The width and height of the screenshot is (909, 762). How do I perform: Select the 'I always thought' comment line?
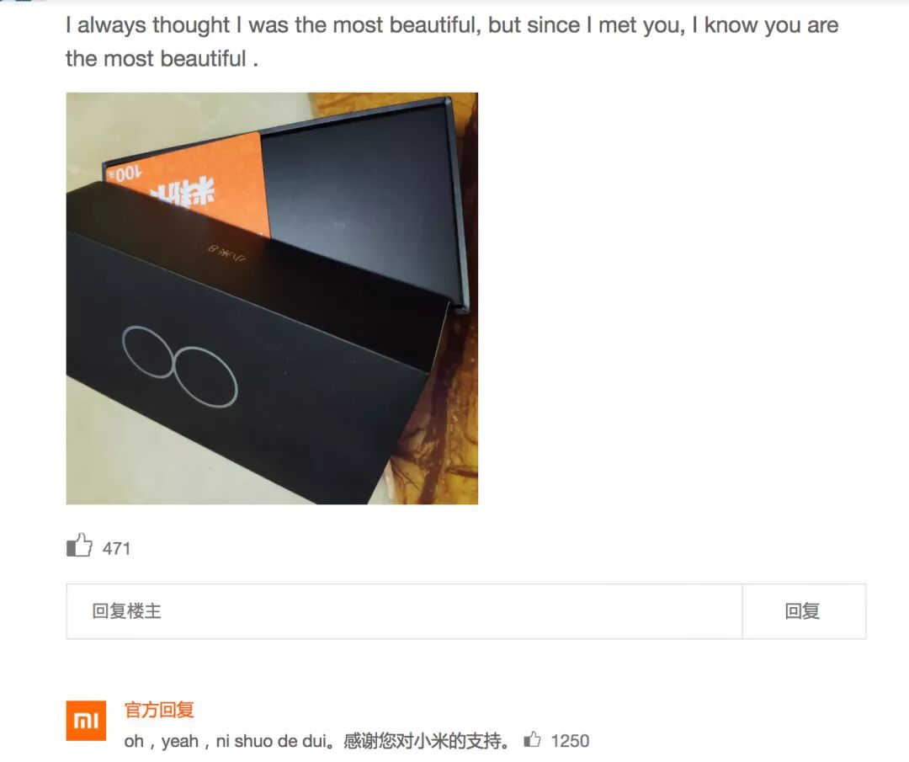coord(452,25)
